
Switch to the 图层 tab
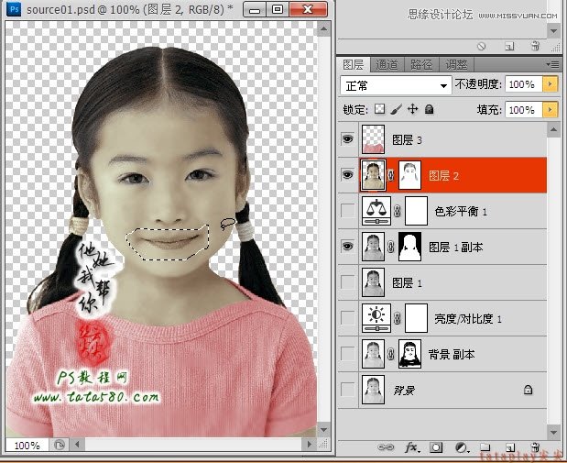(x=353, y=65)
